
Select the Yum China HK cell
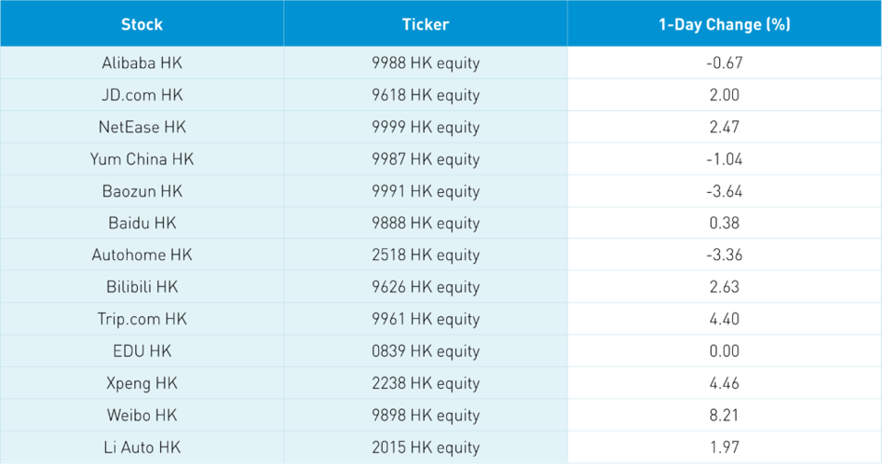142,159
